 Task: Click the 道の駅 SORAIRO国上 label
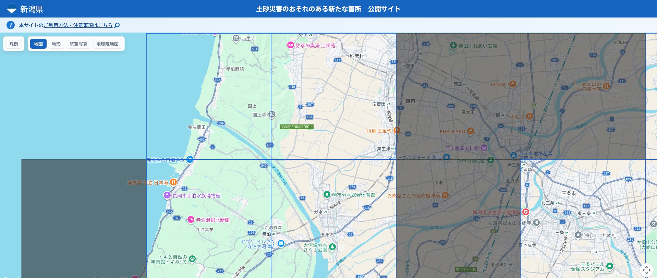(296, 127)
